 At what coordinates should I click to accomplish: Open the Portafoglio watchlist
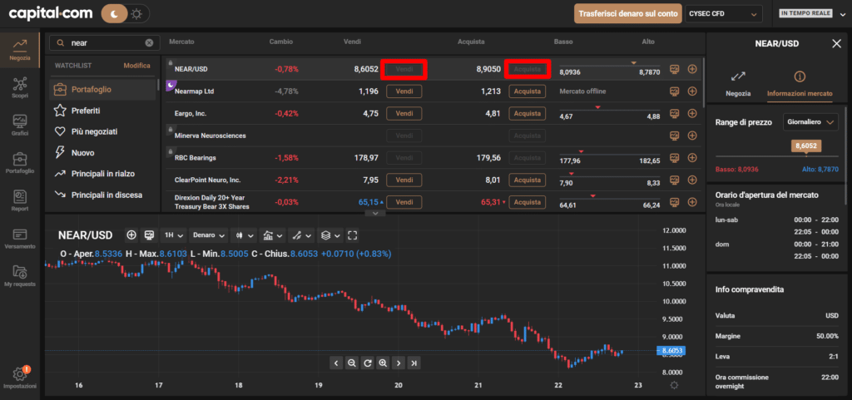click(102, 89)
